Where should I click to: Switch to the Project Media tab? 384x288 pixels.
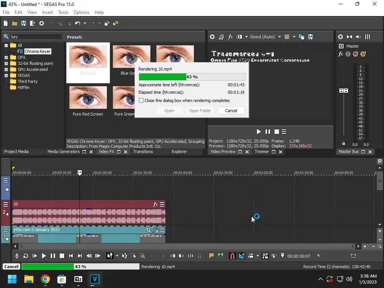click(16, 151)
